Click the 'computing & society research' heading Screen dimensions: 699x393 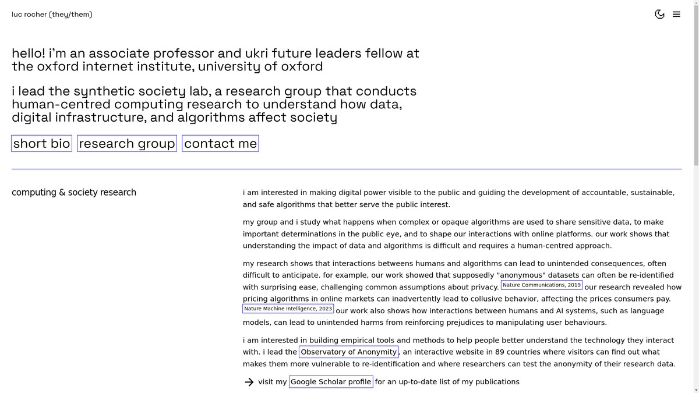tap(74, 192)
